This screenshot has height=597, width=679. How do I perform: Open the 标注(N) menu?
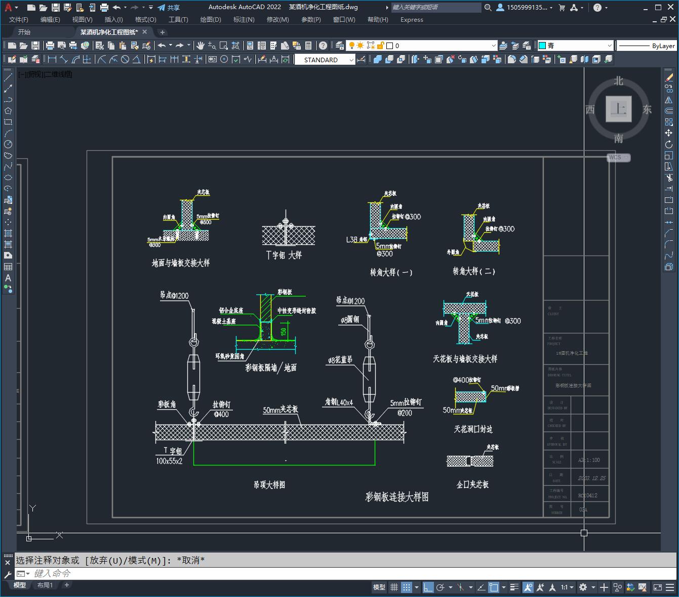coord(244,19)
